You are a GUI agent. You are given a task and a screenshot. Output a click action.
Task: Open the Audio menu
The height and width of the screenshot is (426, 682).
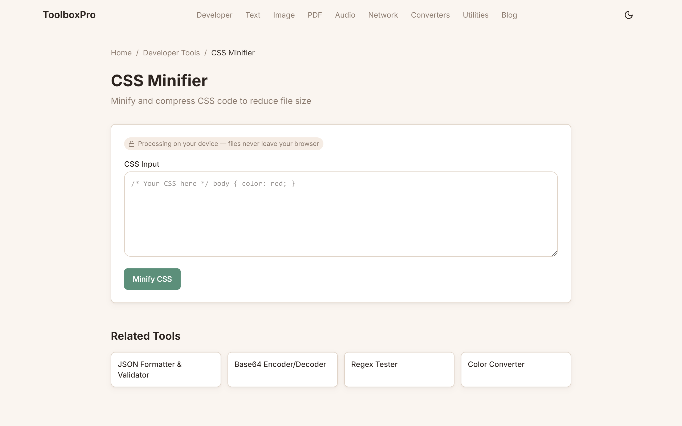(x=345, y=15)
